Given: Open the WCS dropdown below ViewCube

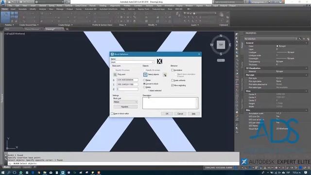Looking at the screenshot, I should click(x=221, y=60).
